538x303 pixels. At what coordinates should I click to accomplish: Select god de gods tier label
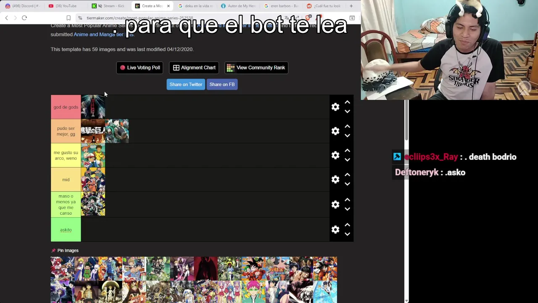66,107
